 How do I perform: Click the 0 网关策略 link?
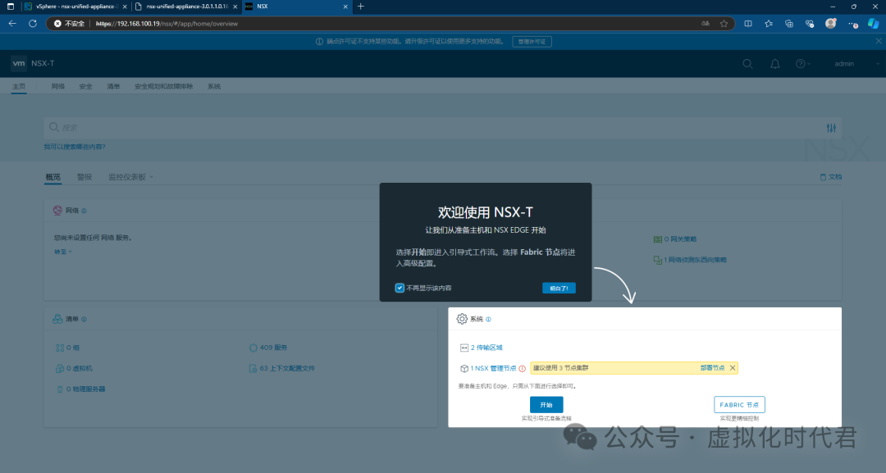(680, 239)
